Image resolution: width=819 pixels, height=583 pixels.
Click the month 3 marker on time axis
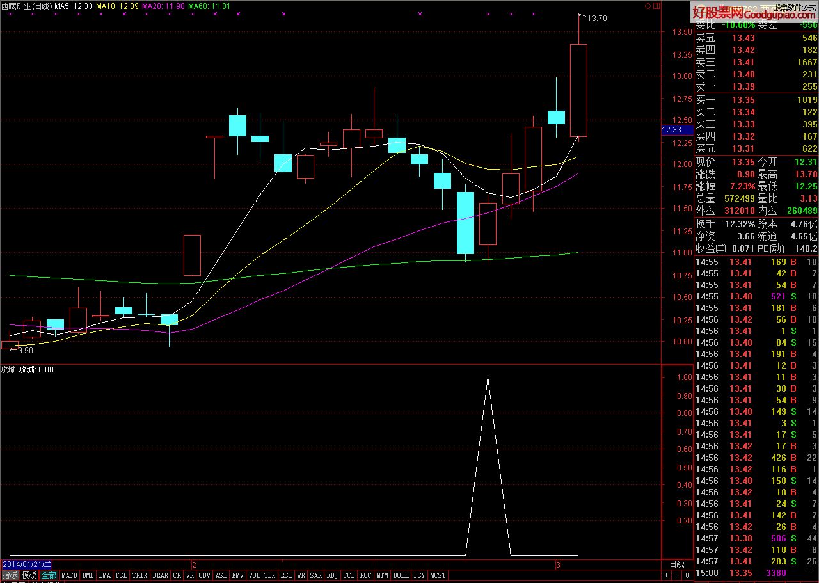[558, 564]
